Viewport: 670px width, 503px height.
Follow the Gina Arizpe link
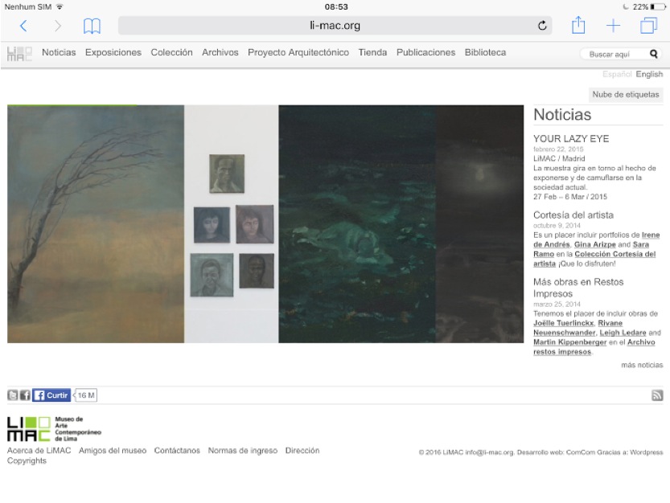point(595,244)
